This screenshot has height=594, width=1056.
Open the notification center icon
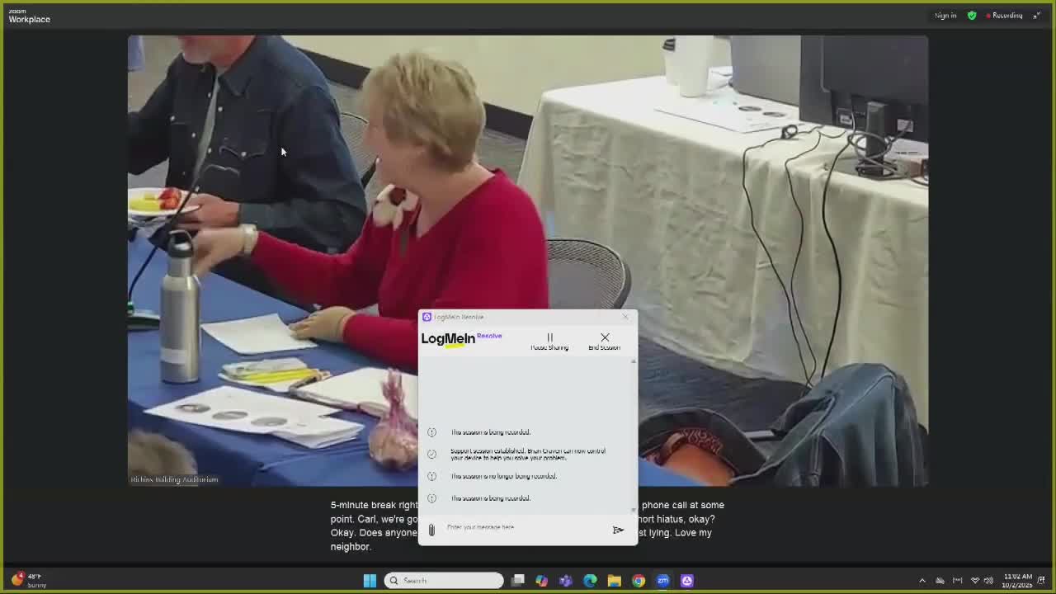1043,581
